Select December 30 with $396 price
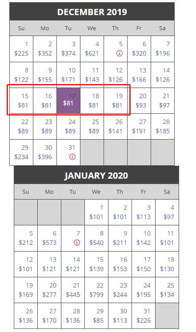 pos(45,152)
